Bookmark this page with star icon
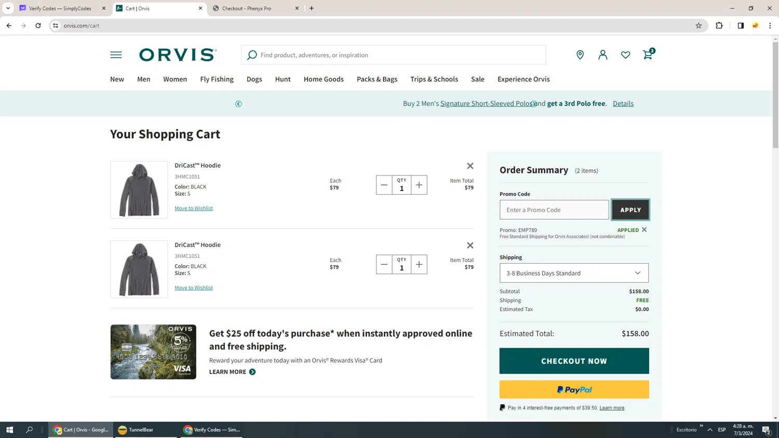This screenshot has width=779, height=438. pyautogui.click(x=699, y=25)
